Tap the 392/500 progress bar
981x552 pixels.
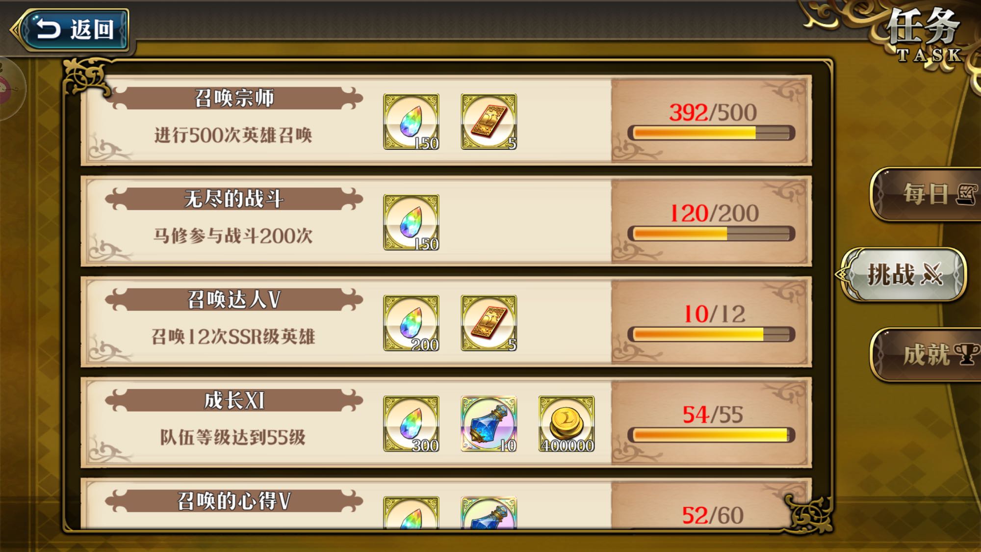711,133
